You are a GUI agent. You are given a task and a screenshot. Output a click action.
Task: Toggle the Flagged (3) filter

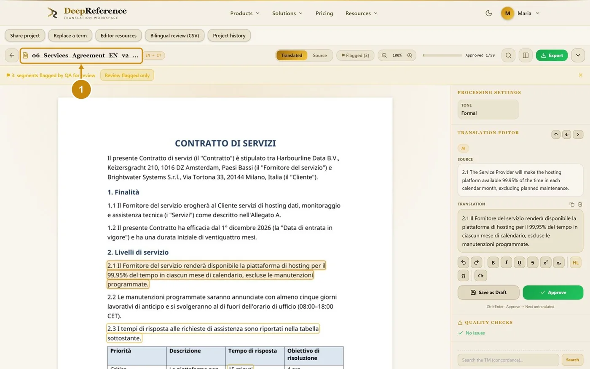pos(355,55)
